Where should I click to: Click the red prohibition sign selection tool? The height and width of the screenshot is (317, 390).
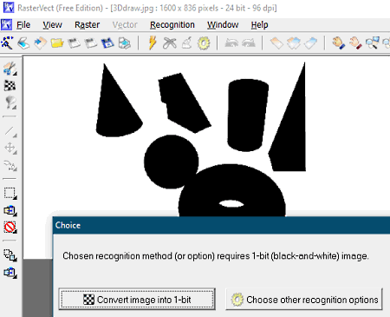point(10,227)
